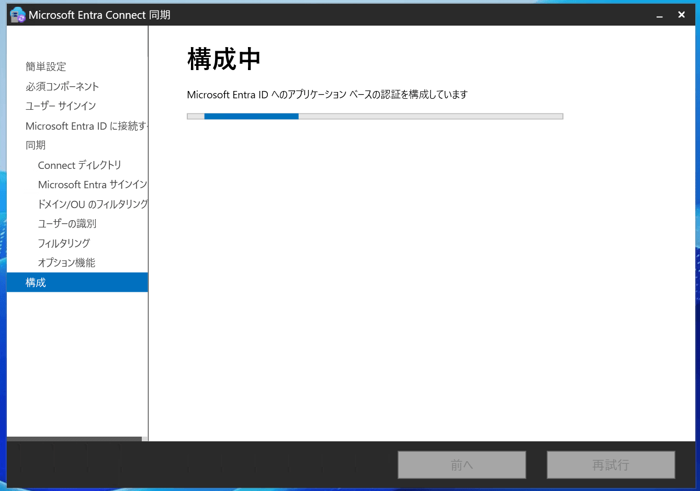
Task: Select Connect ディレクトリ sub-step
Action: (x=80, y=165)
